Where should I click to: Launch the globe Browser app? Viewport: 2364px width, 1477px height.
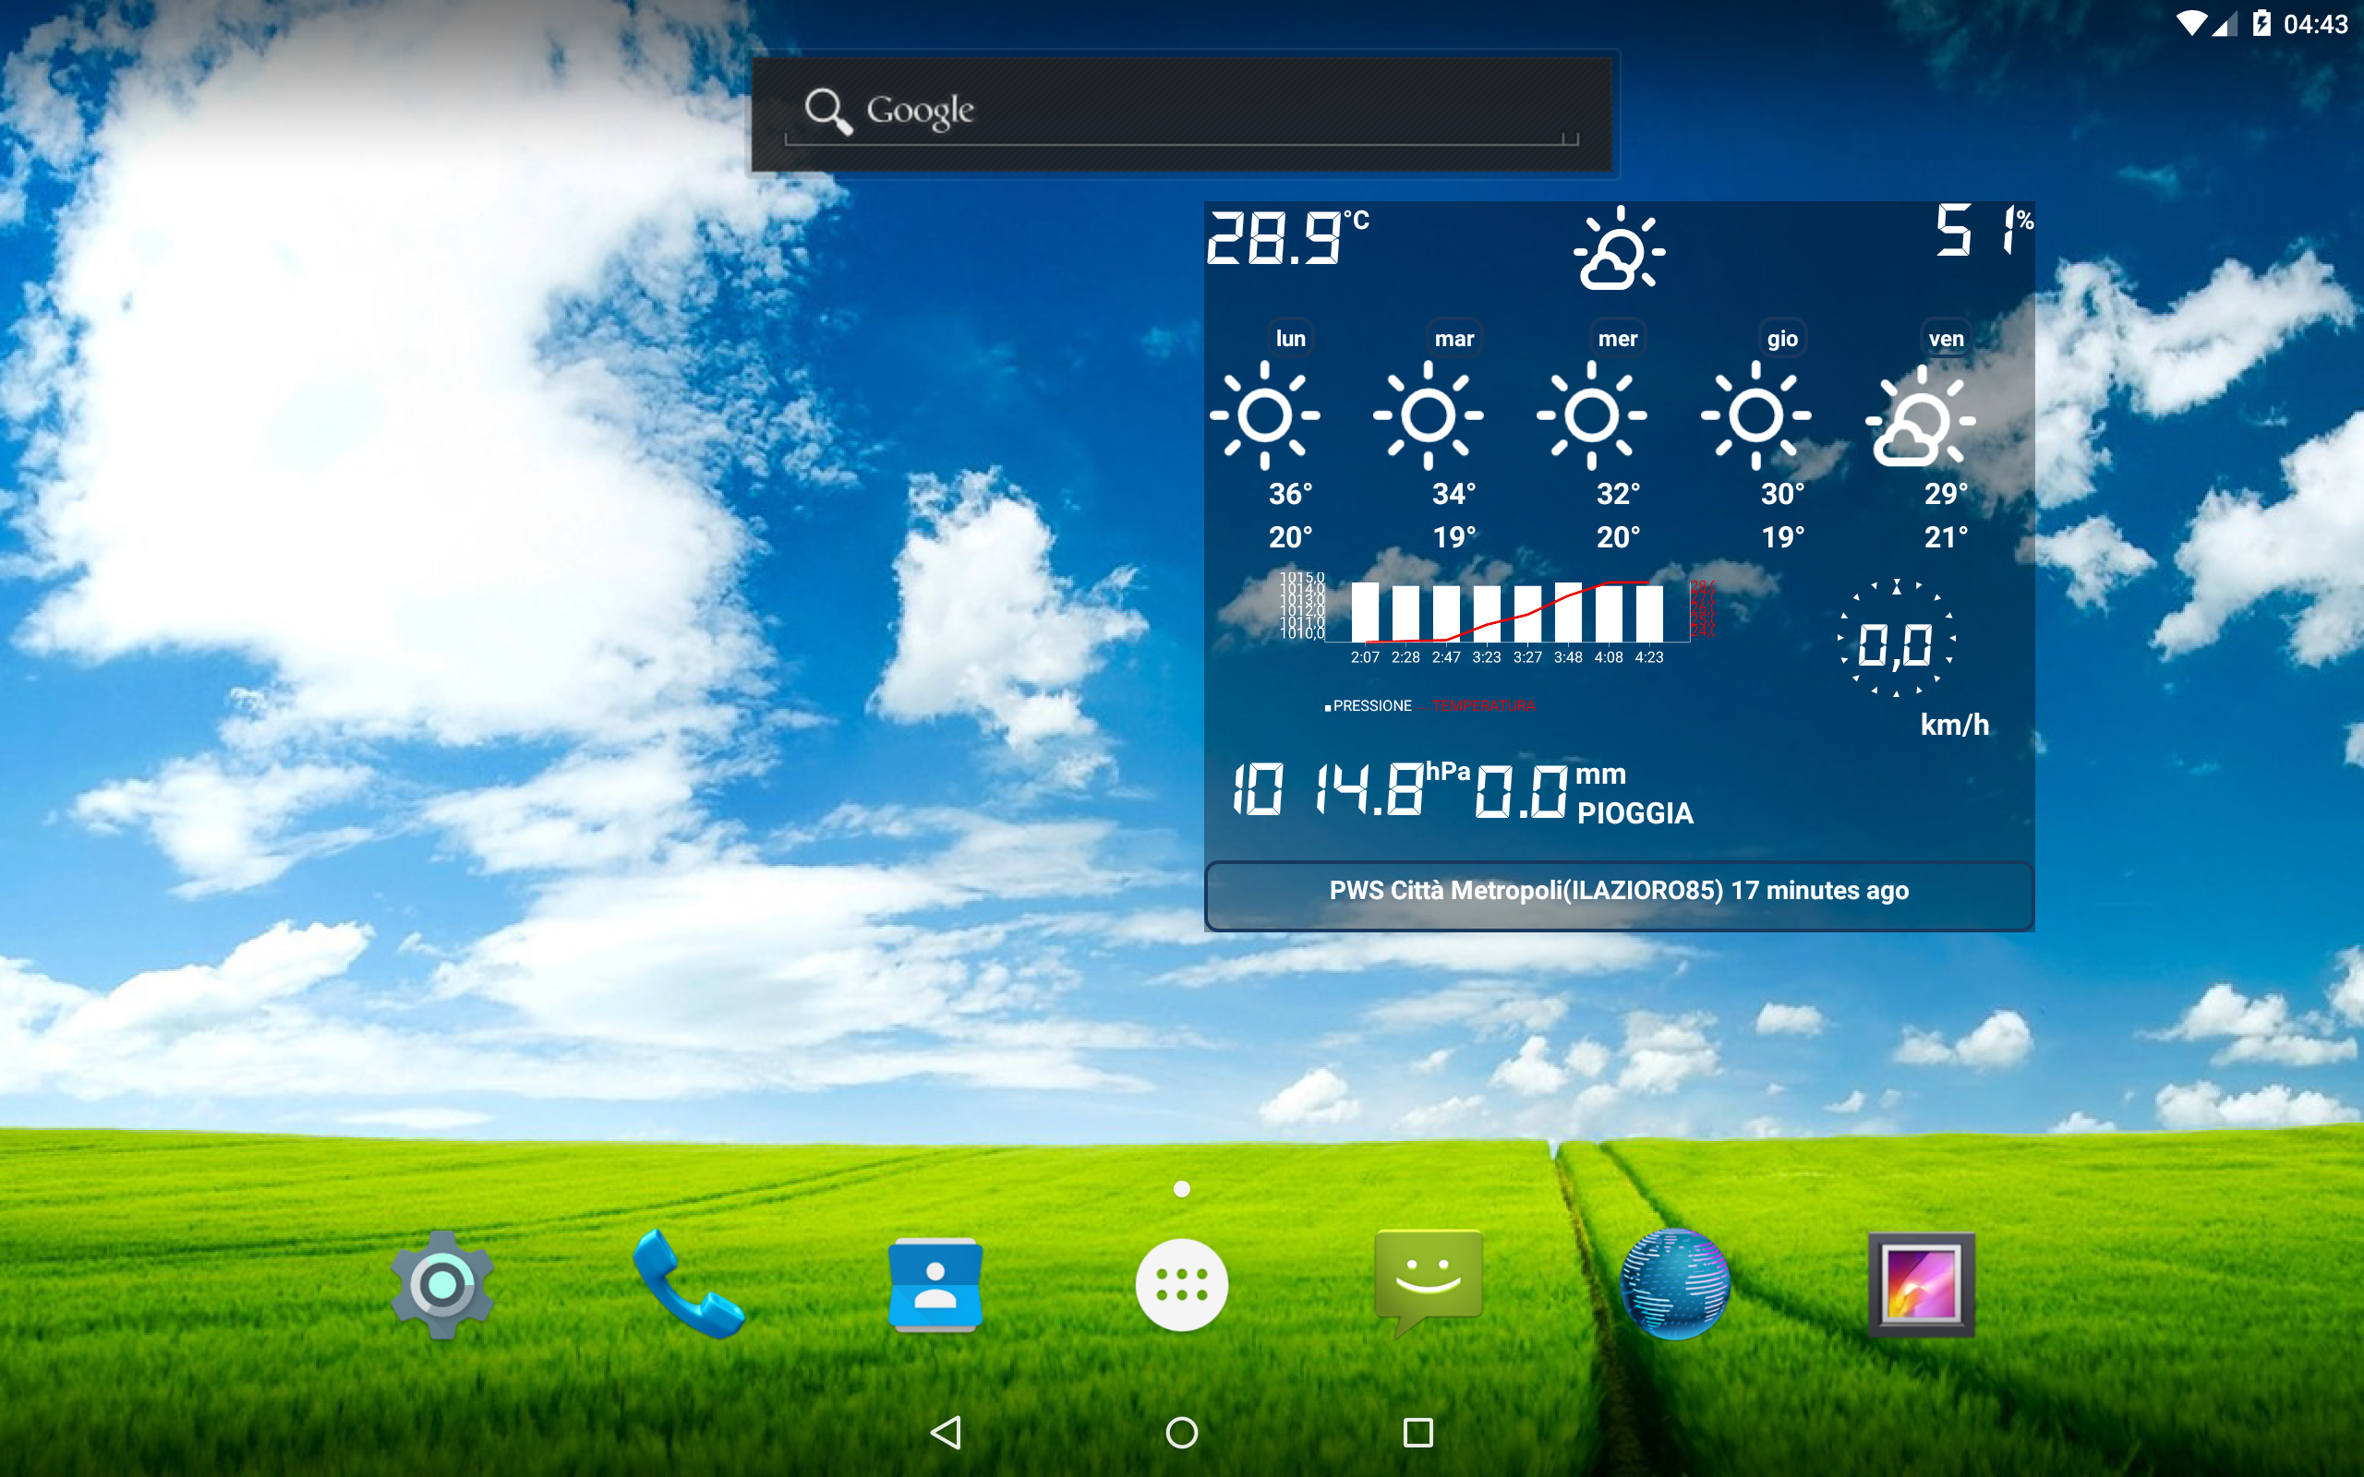click(1674, 1285)
